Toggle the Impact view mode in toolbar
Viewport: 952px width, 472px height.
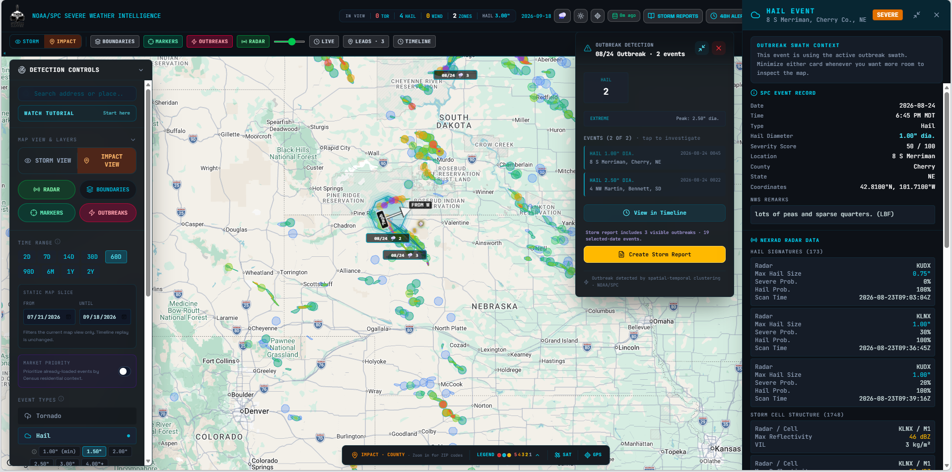pos(63,42)
